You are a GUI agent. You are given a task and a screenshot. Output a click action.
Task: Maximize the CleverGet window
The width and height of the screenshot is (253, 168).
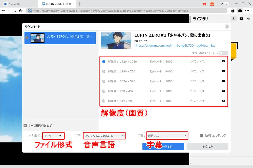(243, 4)
